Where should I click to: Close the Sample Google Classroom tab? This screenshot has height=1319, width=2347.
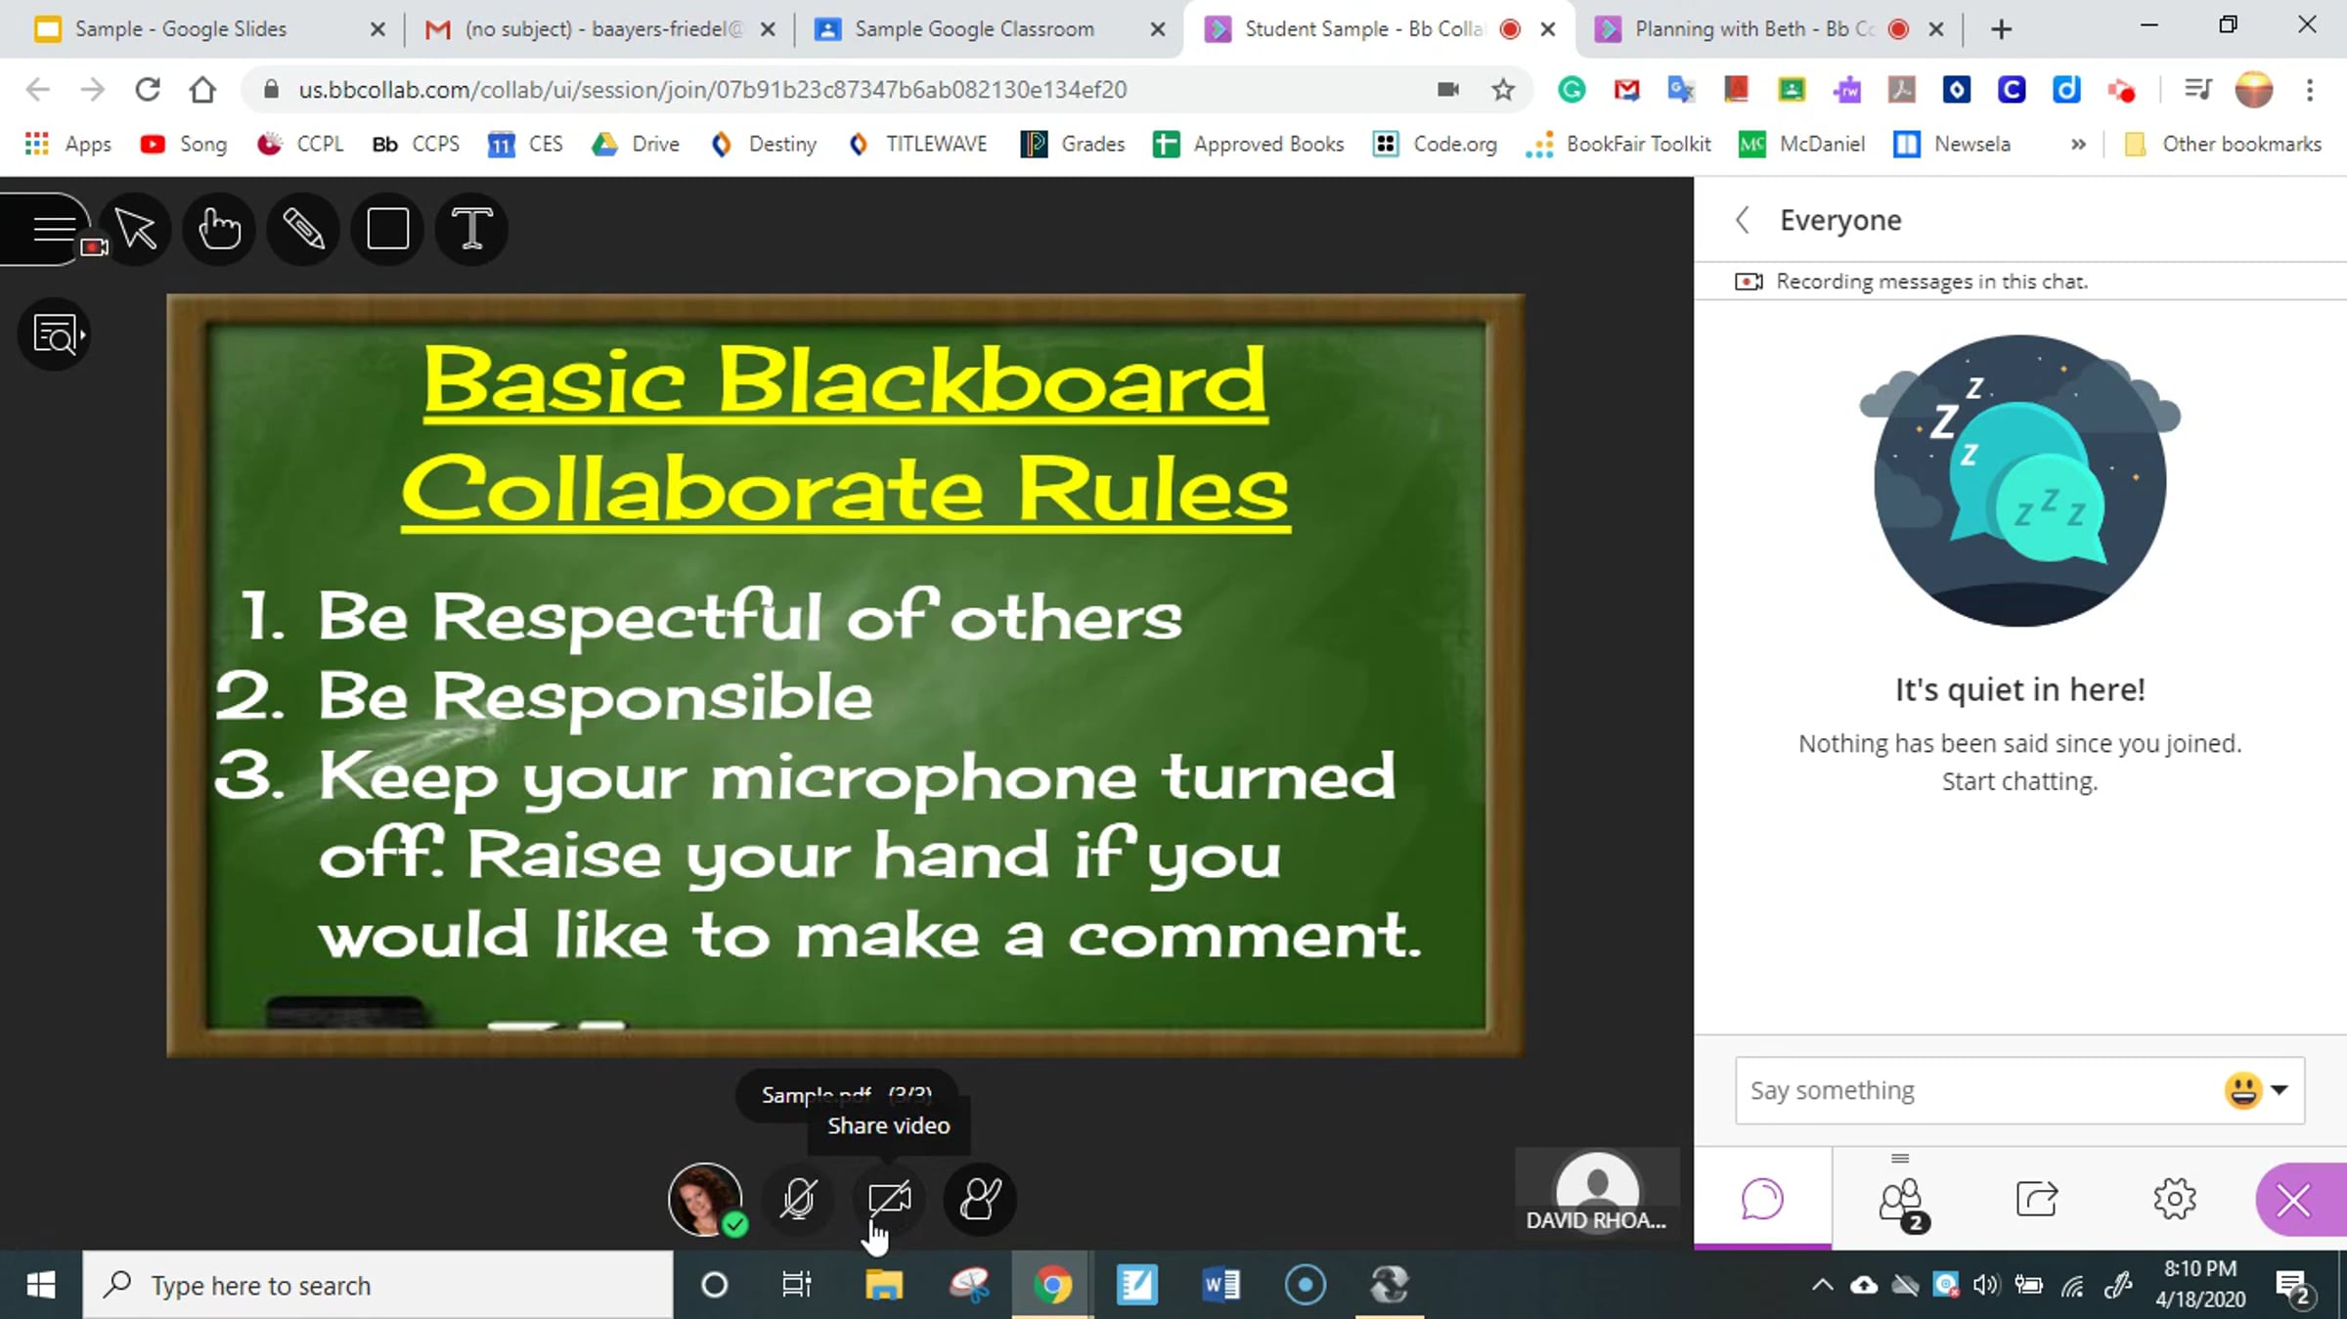[1158, 29]
